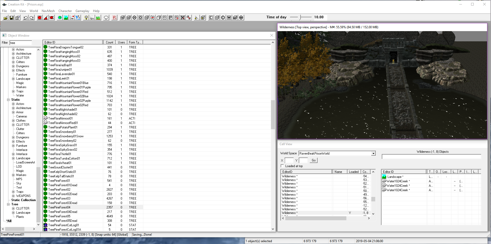The height and width of the screenshot is (244, 491).
Task: Select the LoadScreenArt tree item
Action: [25, 162]
